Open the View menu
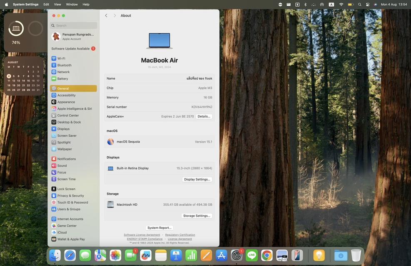411x266 pixels. click(57, 5)
